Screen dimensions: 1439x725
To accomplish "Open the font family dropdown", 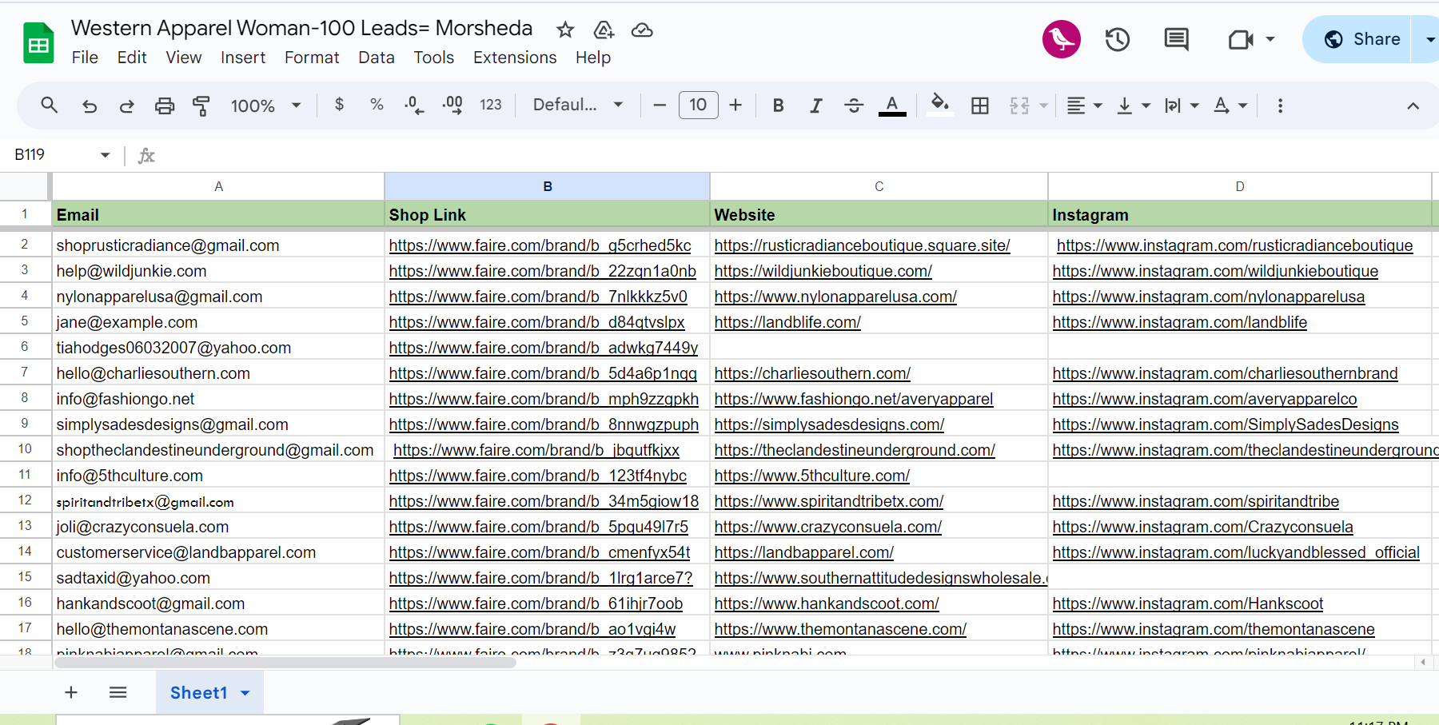I will [578, 105].
